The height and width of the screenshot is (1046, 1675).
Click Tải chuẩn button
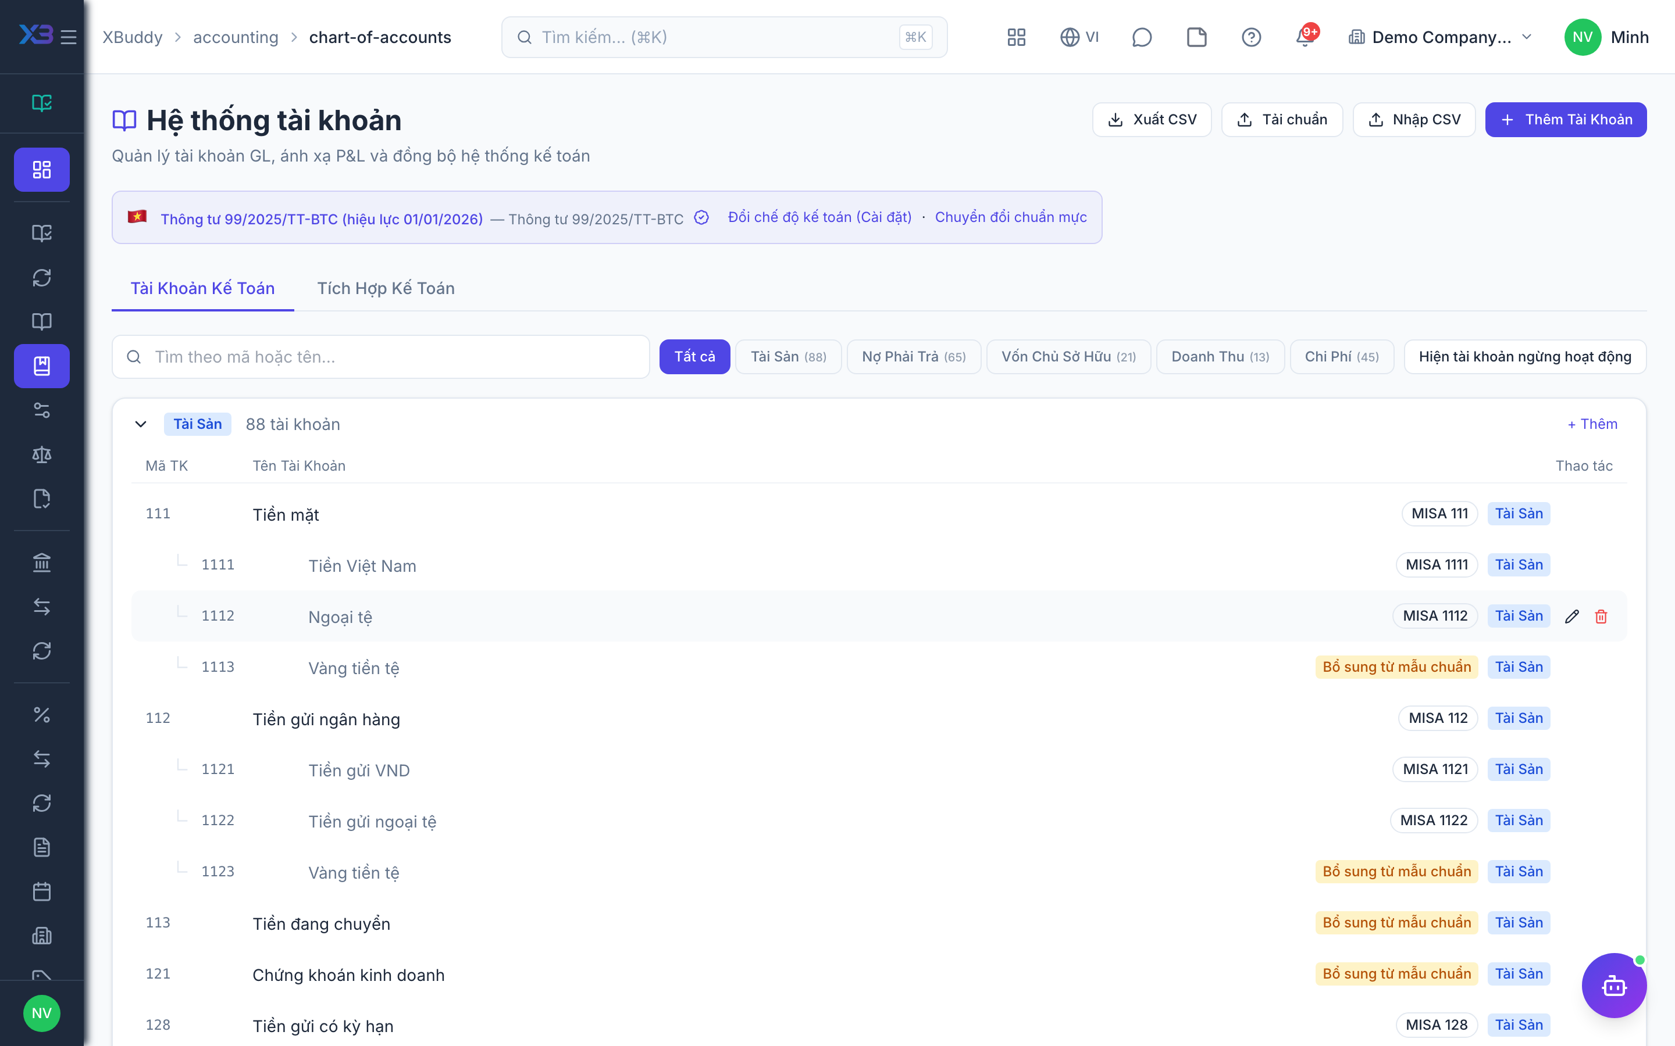click(x=1282, y=120)
